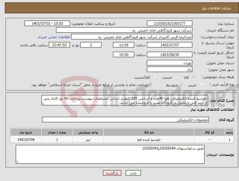Click the تعداد / مقدار column header

(57, 132)
